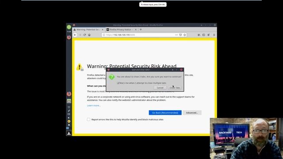The width and height of the screenshot is (283, 159).
Task: Close the Firefox Privacy Notice tab
Action: 136,30
